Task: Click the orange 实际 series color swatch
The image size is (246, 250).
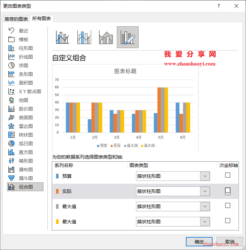Action: 58,191
